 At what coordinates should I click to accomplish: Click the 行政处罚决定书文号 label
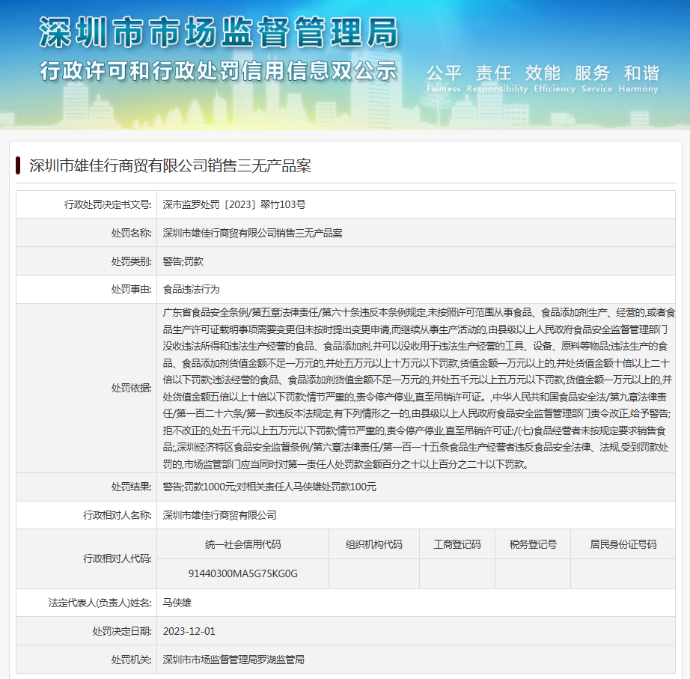108,204
